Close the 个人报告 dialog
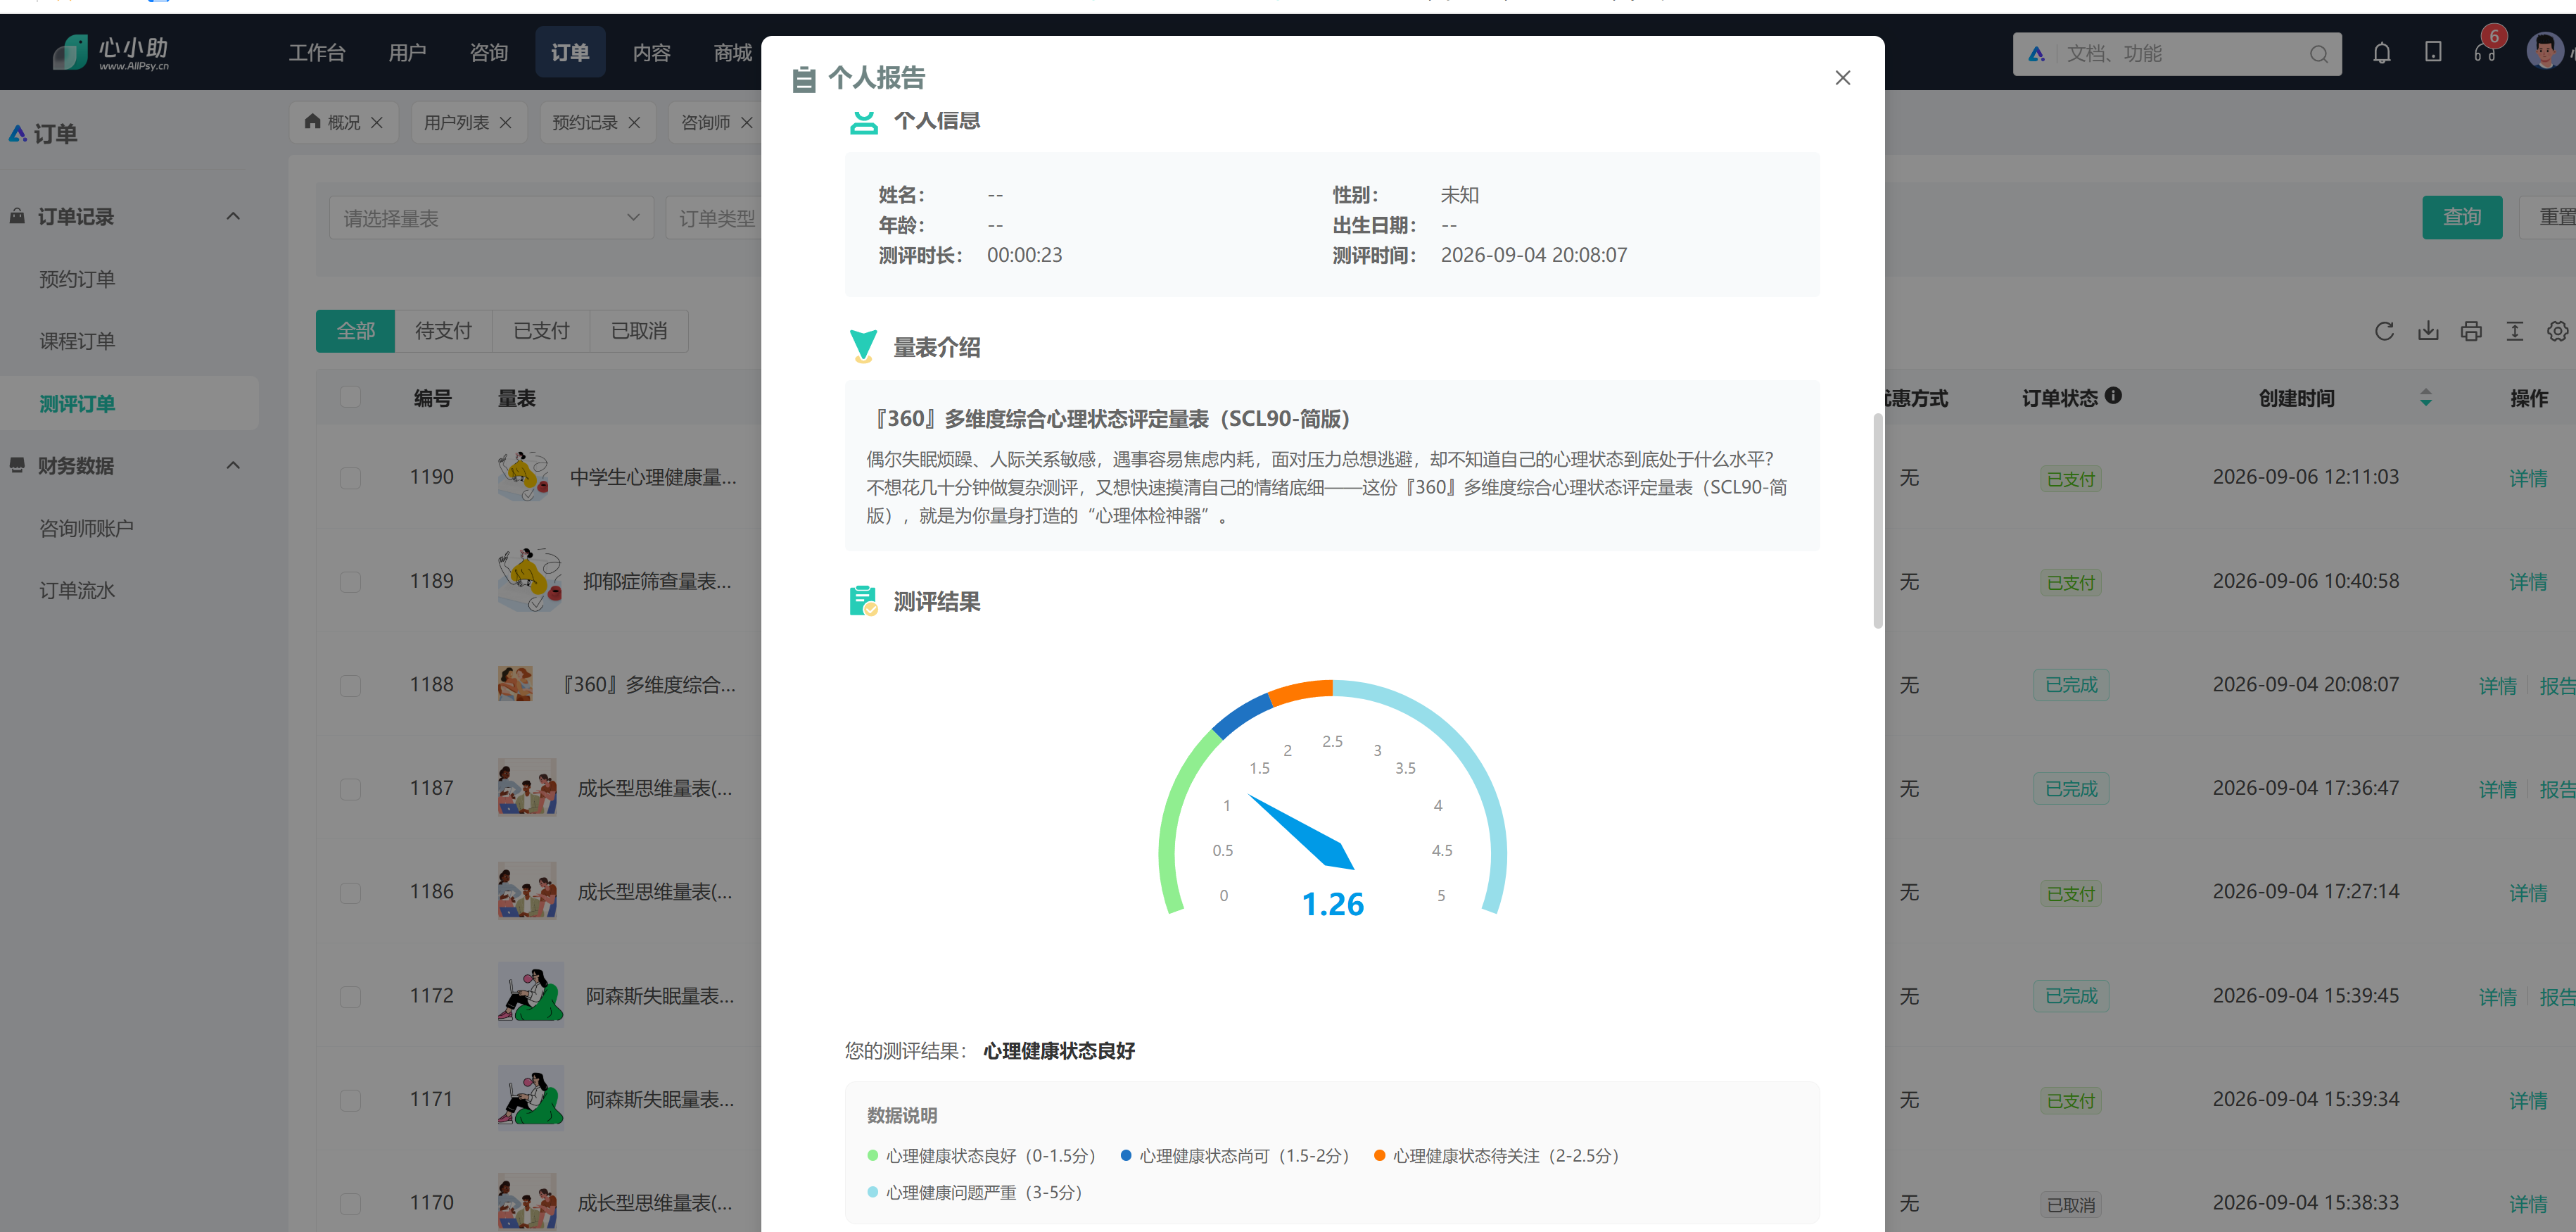 [x=1842, y=78]
